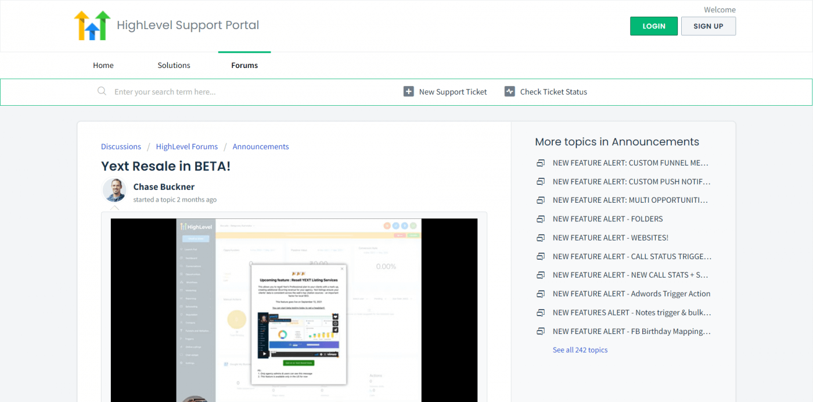Open the New Support Ticket link
813x402 pixels.
[x=453, y=92]
